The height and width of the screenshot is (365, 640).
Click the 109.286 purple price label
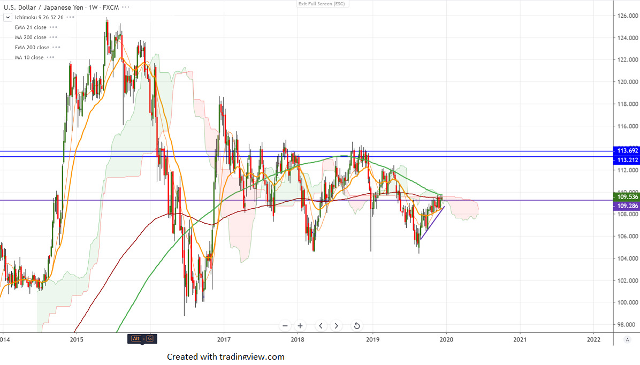click(x=627, y=206)
